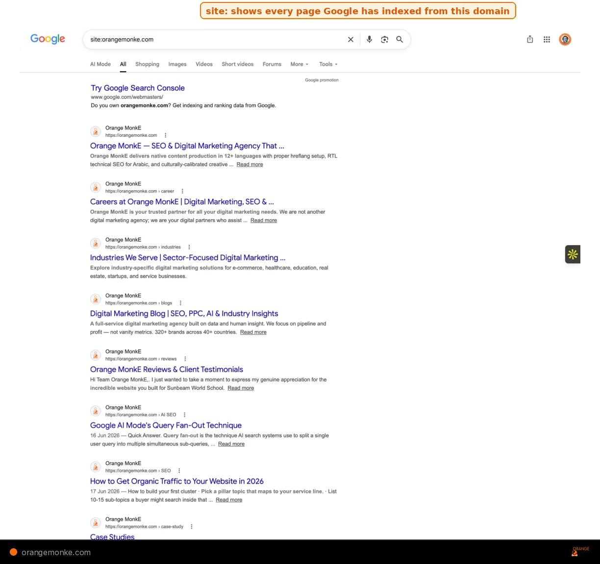Select the All results tab
This screenshot has width=600, height=564.
coord(123,64)
